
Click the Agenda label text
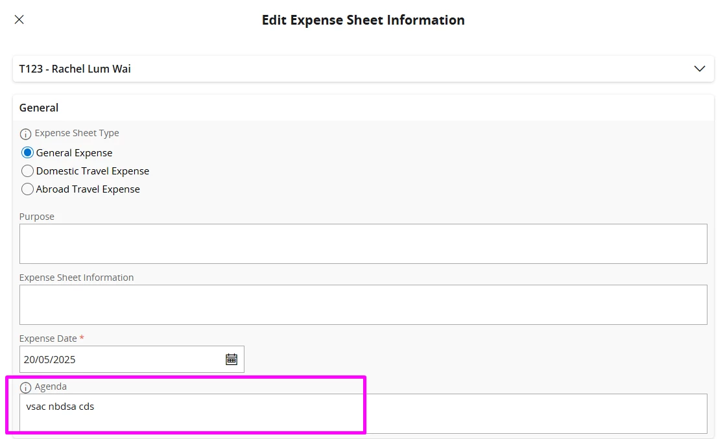pos(51,386)
